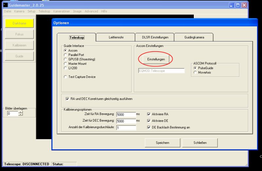Image resolution: width=262 pixels, height=171 pixels.
Task: Open the Kameratimer menu
Action: (62, 11)
